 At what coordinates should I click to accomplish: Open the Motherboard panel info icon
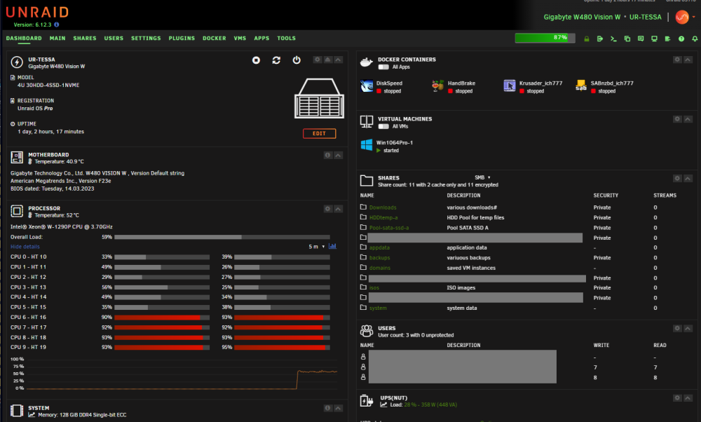coord(327,155)
